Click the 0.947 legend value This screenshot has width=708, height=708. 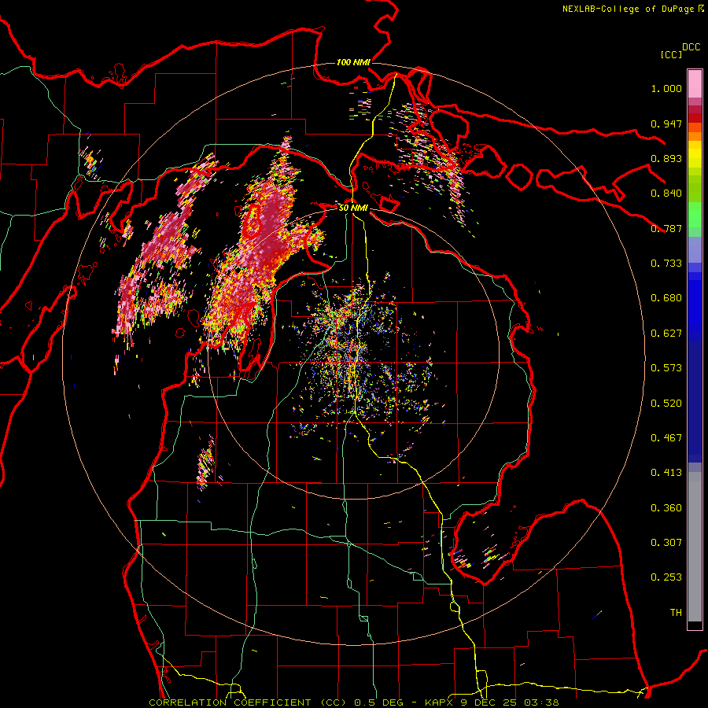point(666,124)
